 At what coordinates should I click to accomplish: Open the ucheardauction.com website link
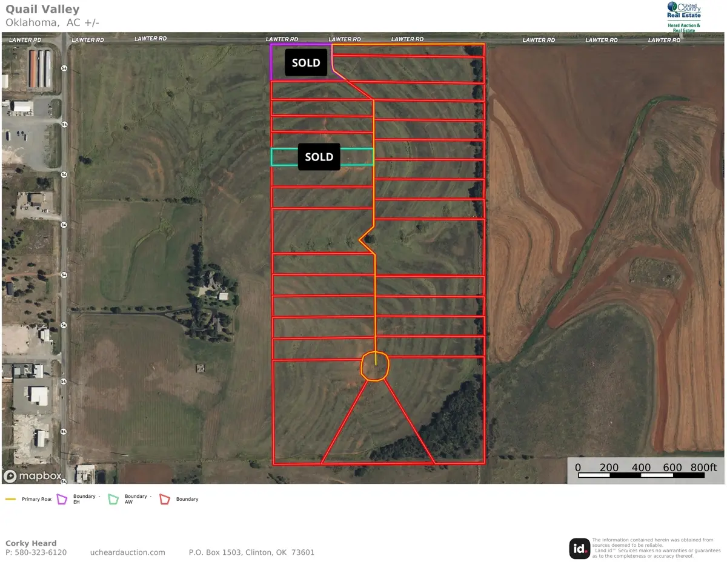click(127, 552)
